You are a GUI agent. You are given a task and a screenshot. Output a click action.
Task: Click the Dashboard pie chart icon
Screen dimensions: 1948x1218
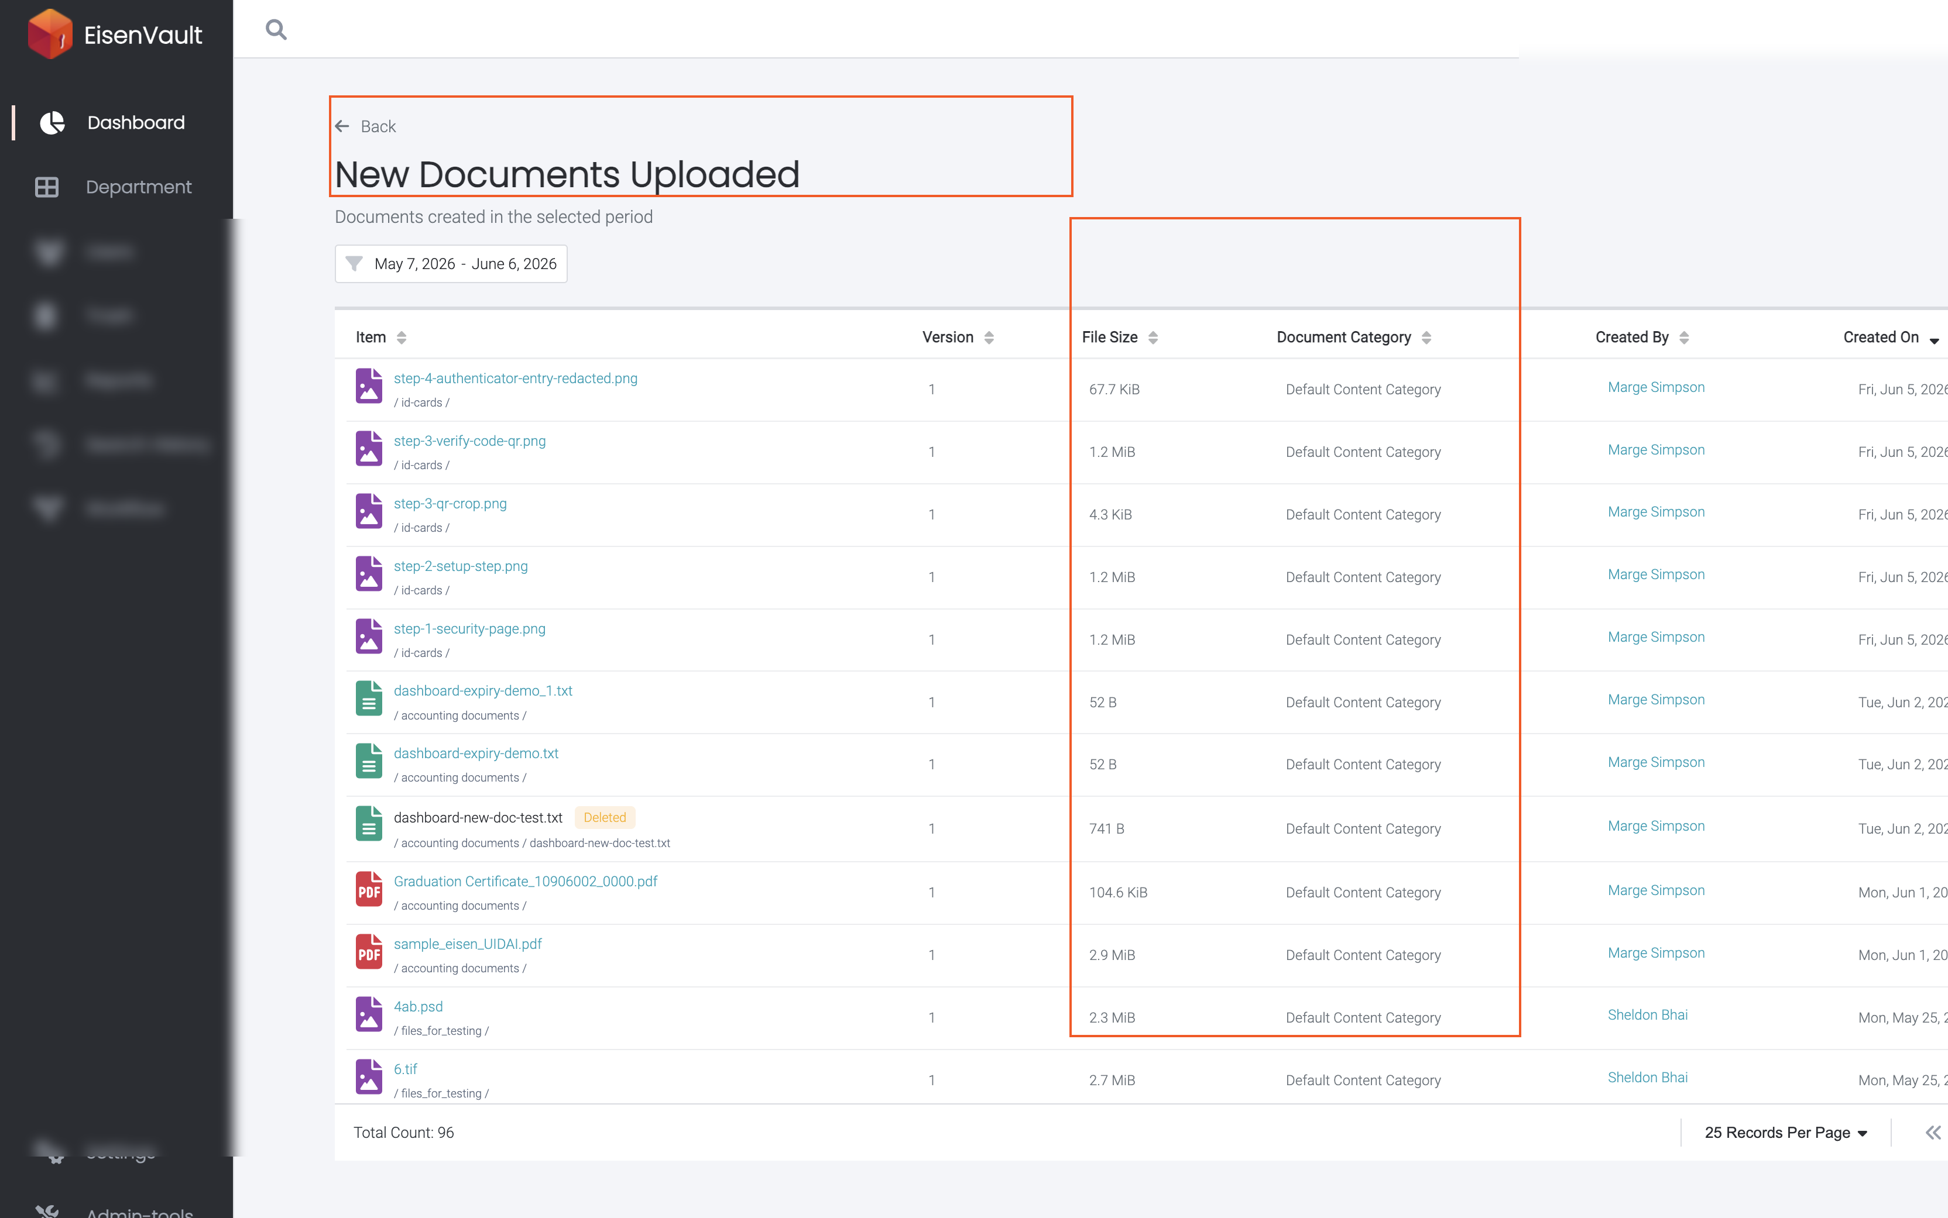[x=52, y=122]
